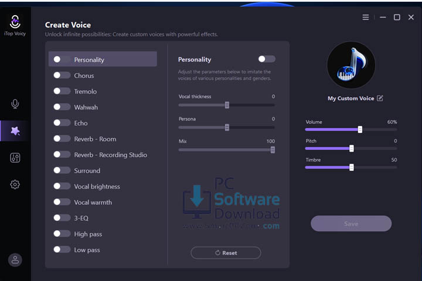Viewport: 422px width, 281px height.
Task: Click the Vocal thickness slider handle
Action: tap(227, 105)
